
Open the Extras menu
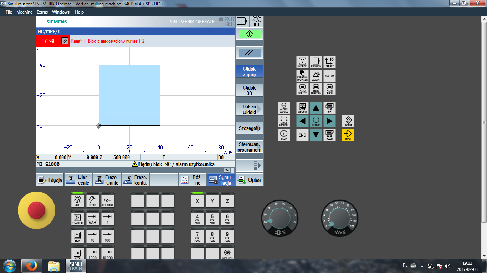tap(42, 12)
